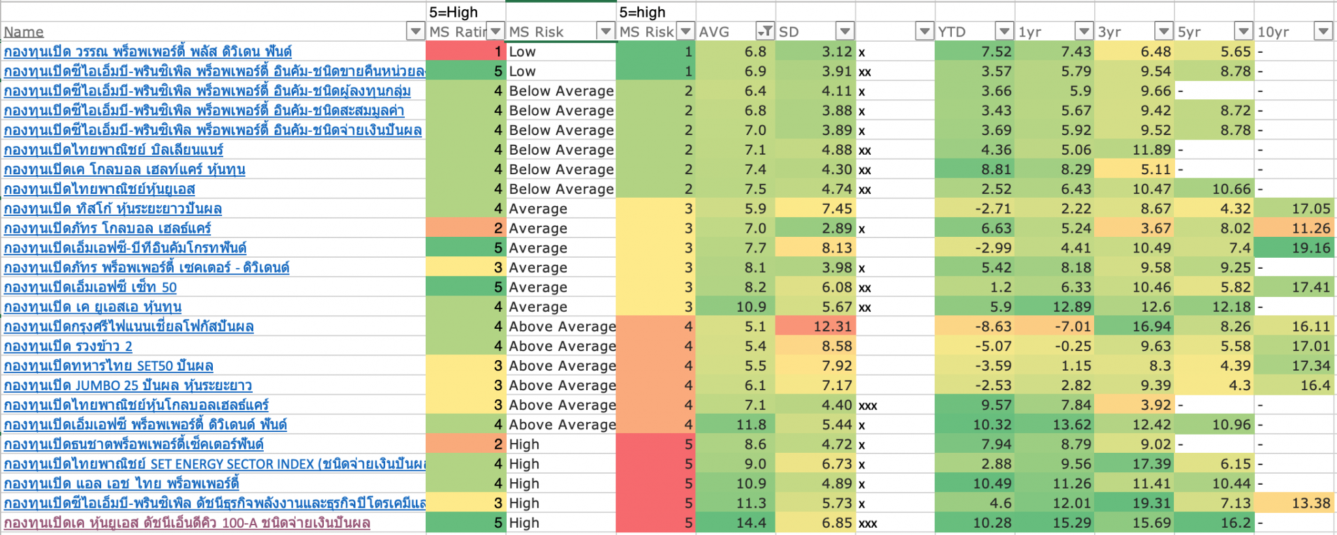
Task: Open the ซีไอเอ็มบี-พรินซิเพิล อินคัม-ชนิดสะสมมูลค่า fund link
Action: [x=204, y=110]
